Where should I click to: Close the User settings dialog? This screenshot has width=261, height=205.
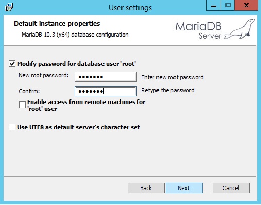pos(246,6)
